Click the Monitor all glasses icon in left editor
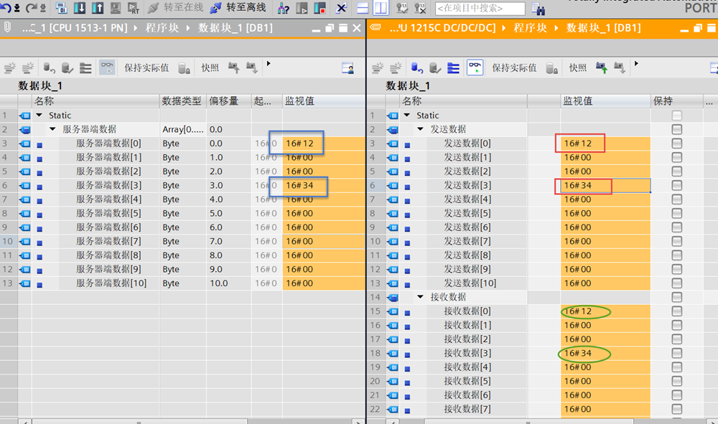This screenshot has width=718, height=424. click(x=107, y=68)
